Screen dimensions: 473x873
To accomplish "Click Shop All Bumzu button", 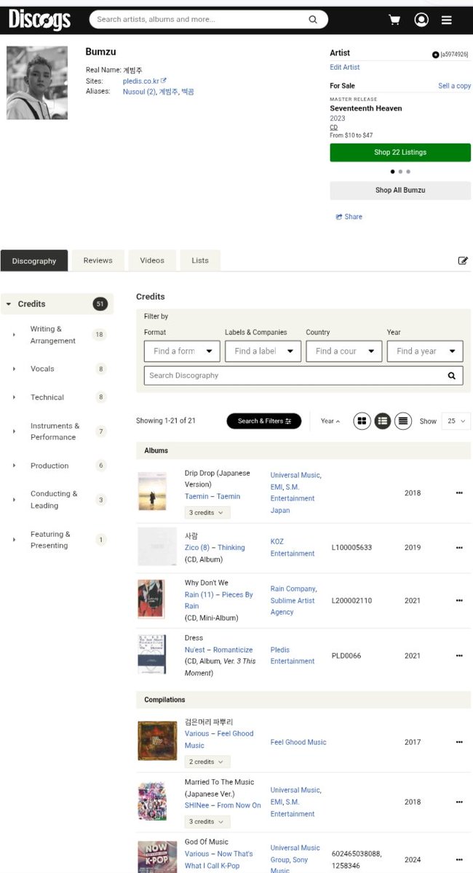I will coord(400,191).
